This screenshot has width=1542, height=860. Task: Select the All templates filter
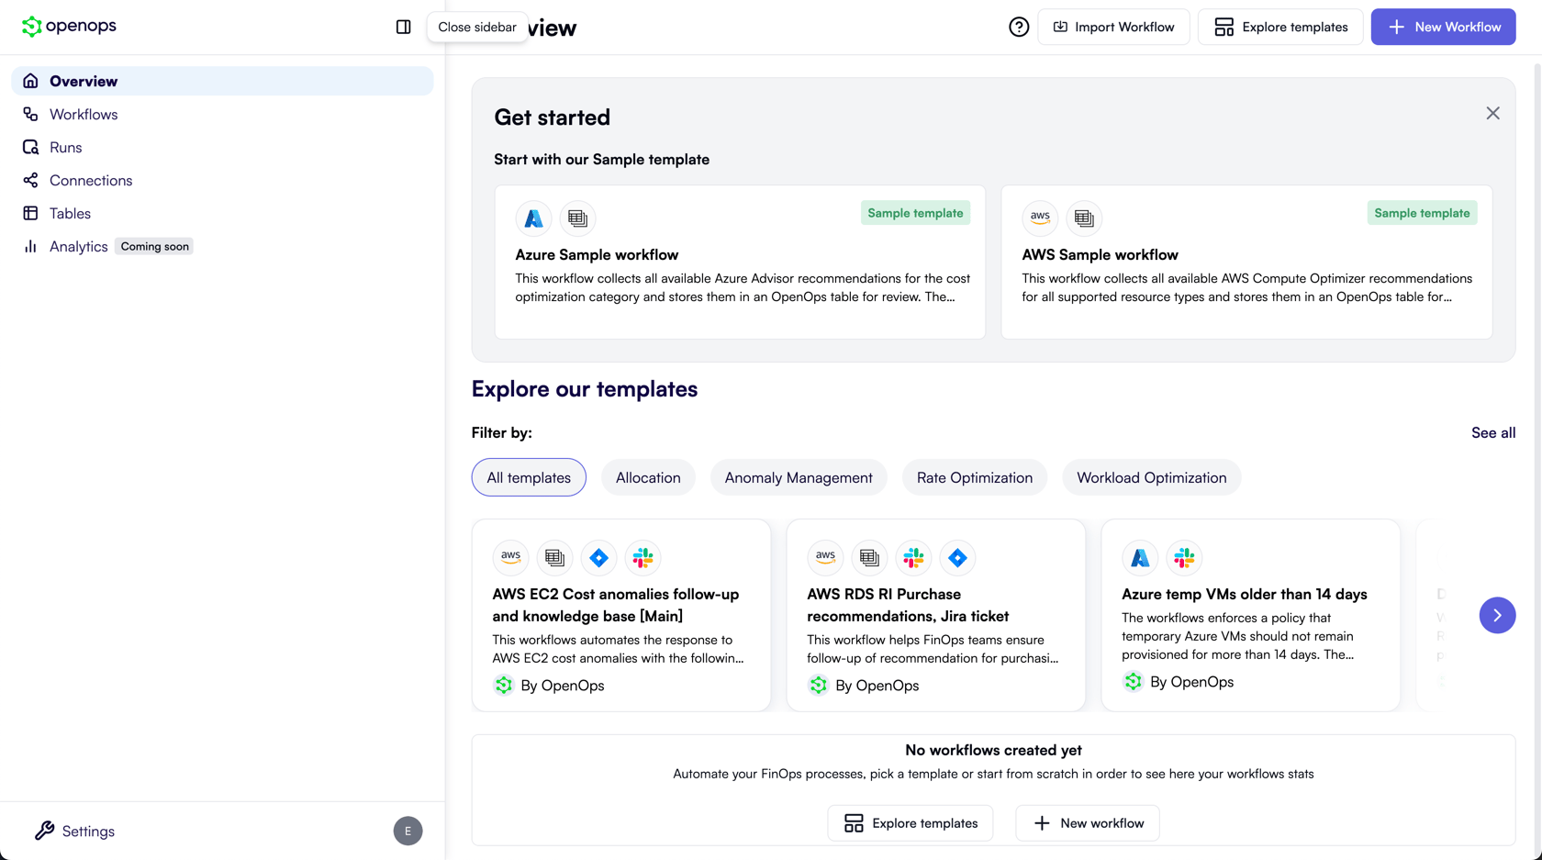point(529,477)
